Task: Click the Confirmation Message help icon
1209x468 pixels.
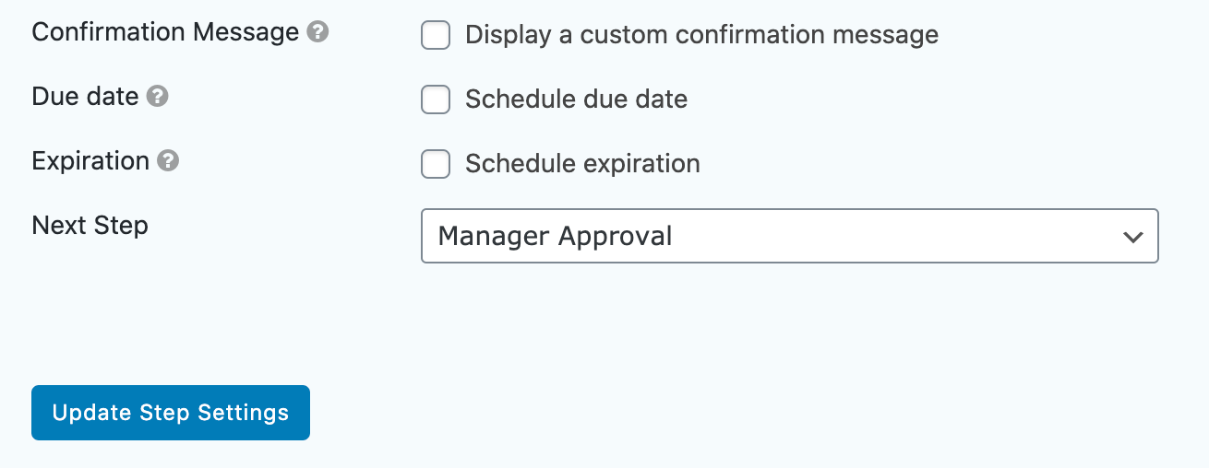Action: coord(318,32)
